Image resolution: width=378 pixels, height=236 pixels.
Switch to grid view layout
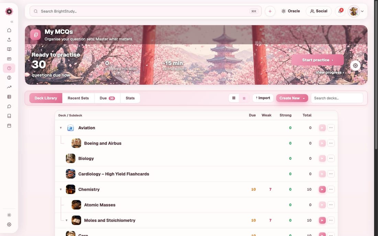click(234, 98)
